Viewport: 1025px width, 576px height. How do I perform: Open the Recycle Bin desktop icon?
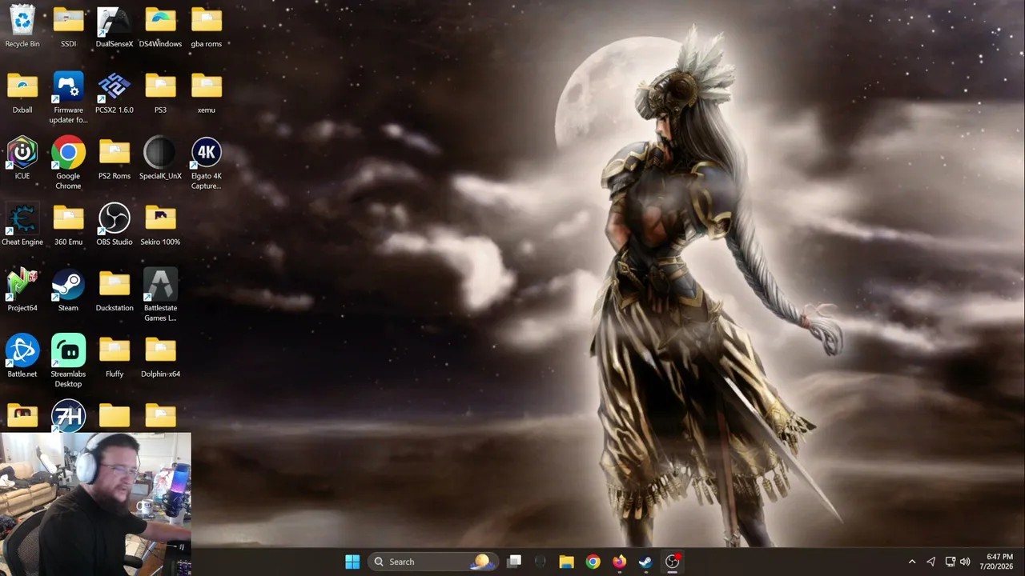pos(22,26)
